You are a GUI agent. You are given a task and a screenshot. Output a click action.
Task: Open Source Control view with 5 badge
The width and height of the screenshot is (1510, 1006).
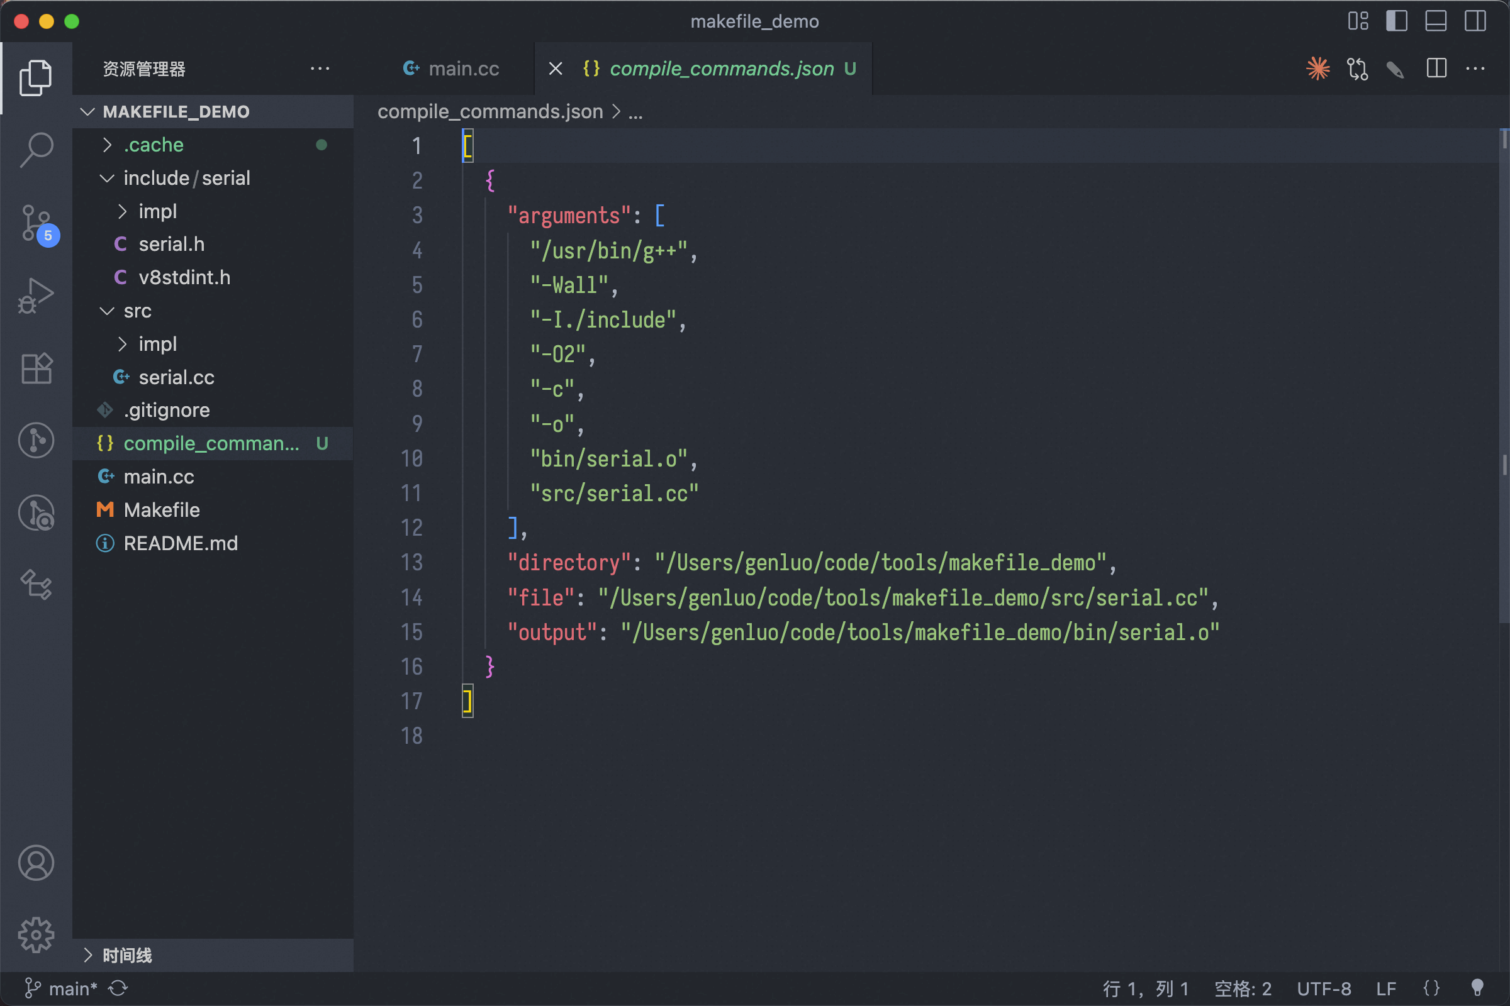37,224
